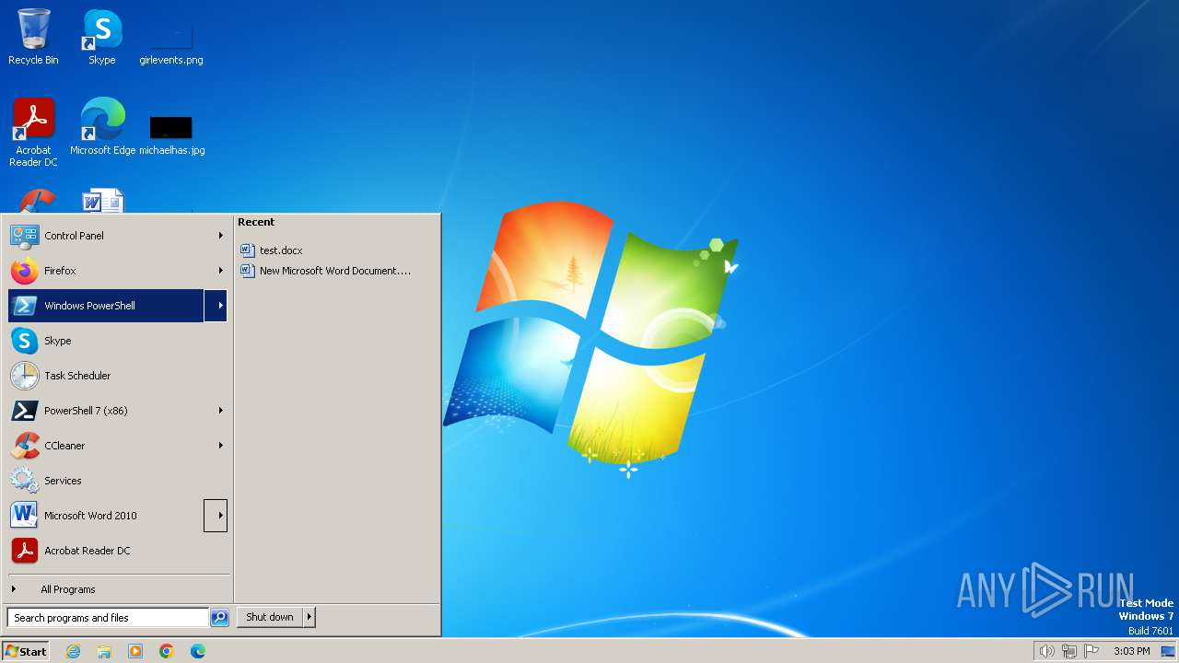Image resolution: width=1179 pixels, height=663 pixels.
Task: Click the search magnifier button
Action: coord(219,618)
